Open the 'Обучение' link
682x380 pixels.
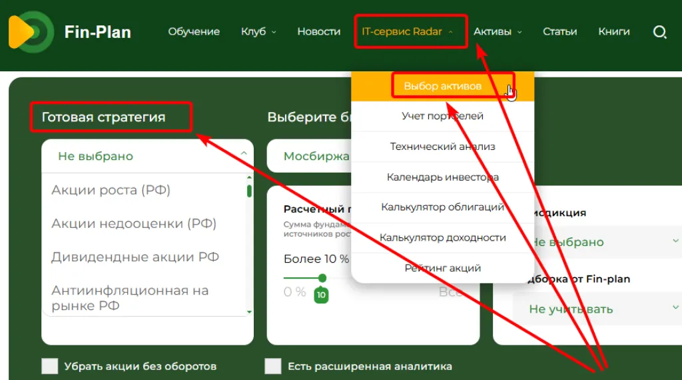[194, 31]
